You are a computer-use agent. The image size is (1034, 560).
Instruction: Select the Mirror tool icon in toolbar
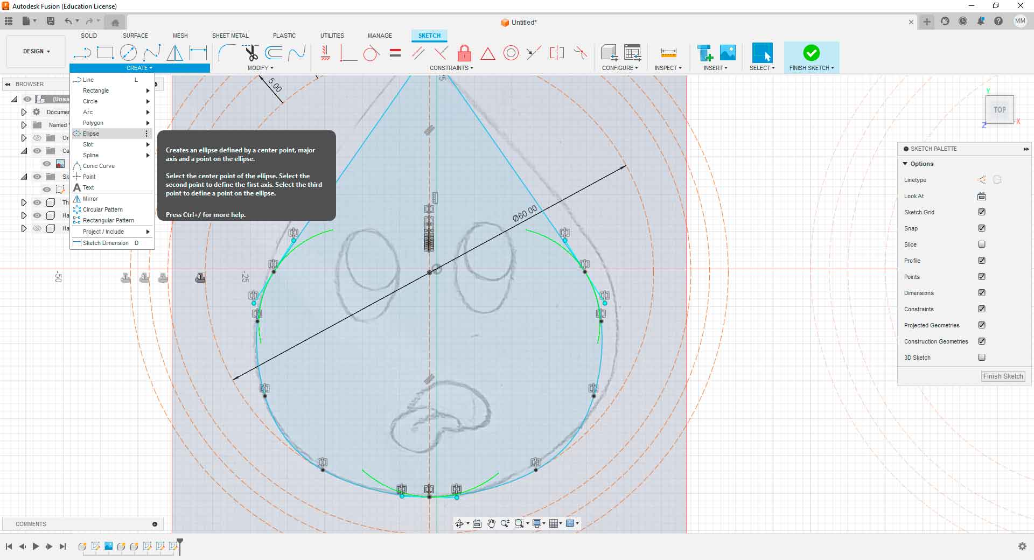click(174, 53)
